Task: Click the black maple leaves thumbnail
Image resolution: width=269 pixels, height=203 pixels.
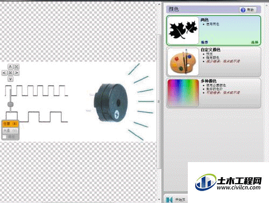Action: [183, 30]
